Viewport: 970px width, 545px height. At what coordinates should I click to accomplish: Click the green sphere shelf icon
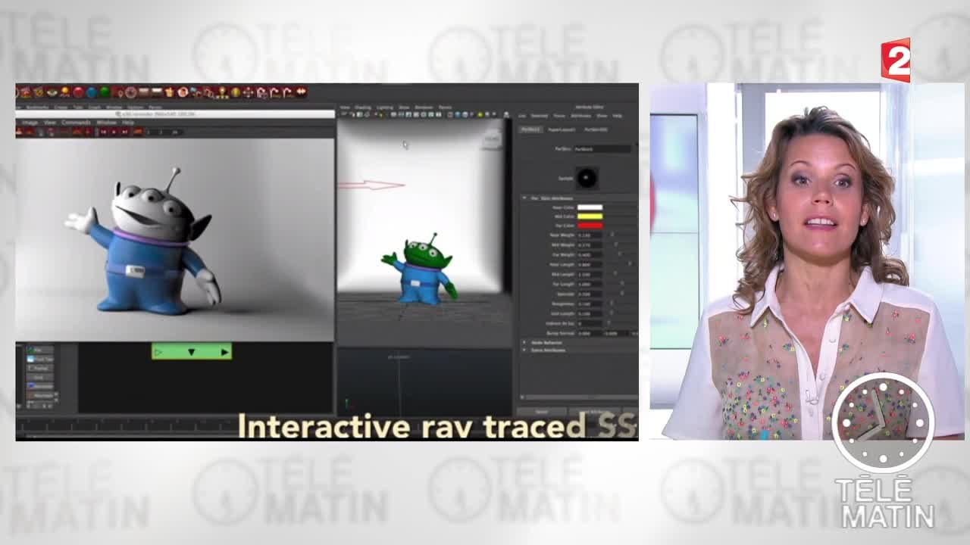105,92
